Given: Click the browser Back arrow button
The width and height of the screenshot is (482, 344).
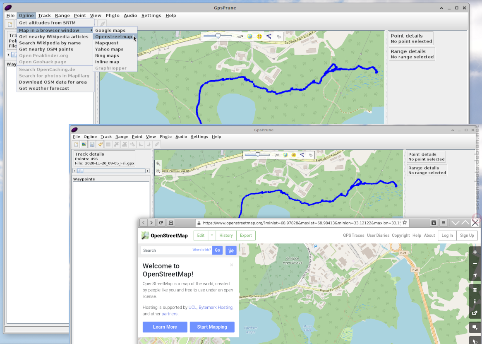Looking at the screenshot, I should [x=143, y=223].
